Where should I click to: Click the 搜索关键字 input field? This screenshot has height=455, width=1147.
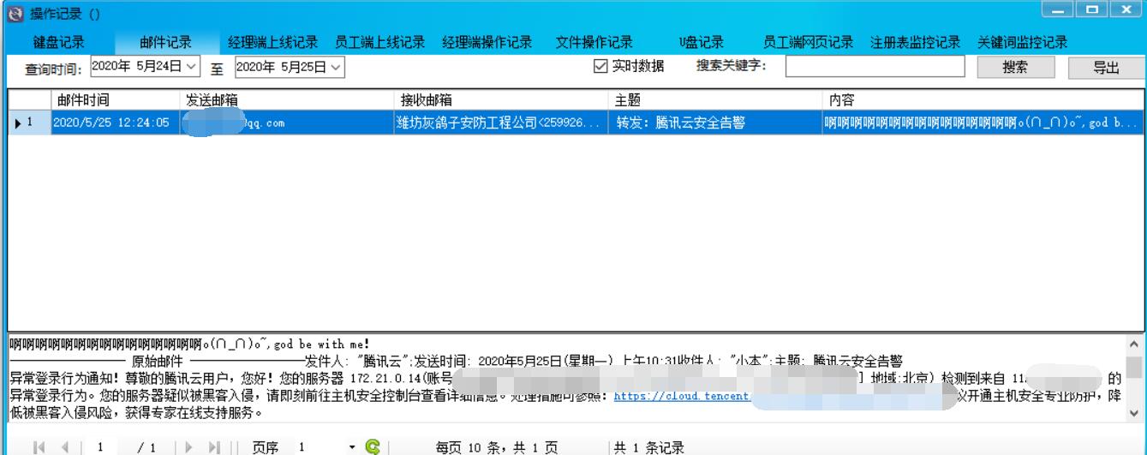[875, 67]
